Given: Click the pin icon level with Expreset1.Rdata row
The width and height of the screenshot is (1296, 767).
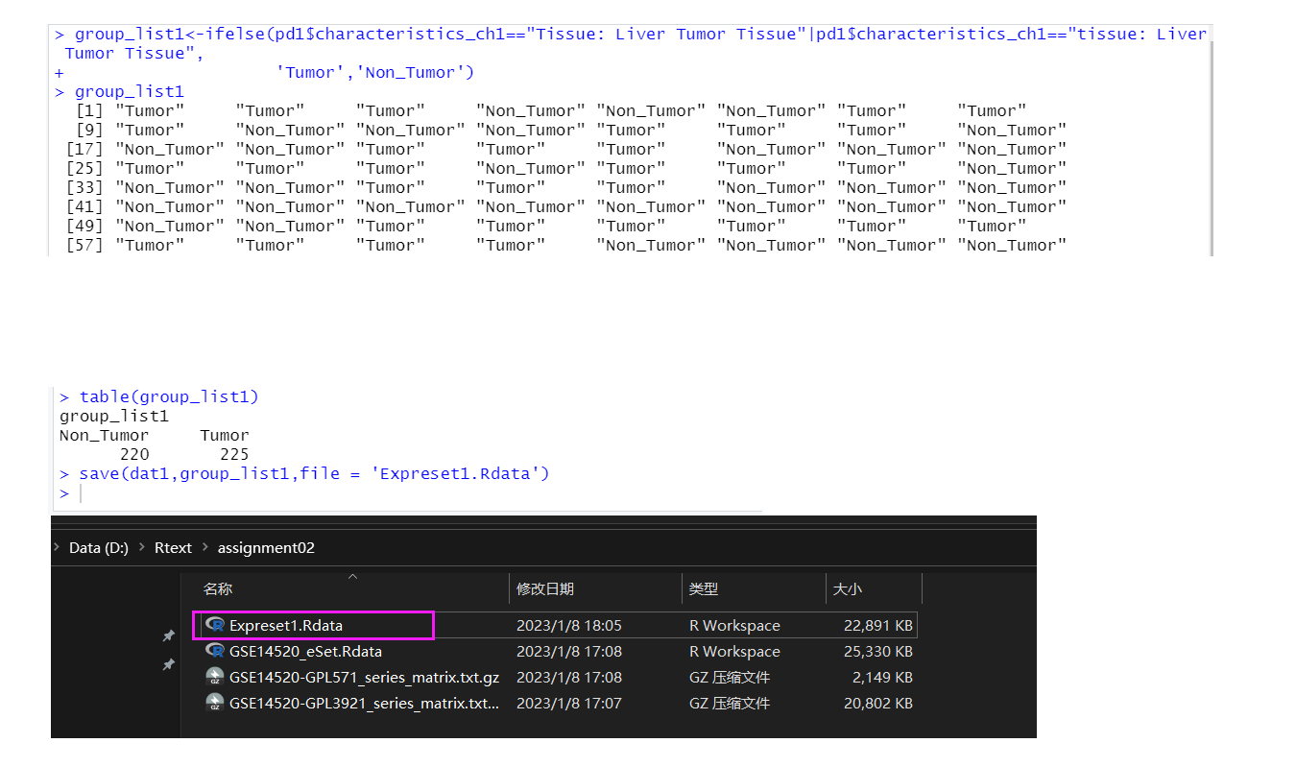Looking at the screenshot, I should pyautogui.click(x=168, y=636).
